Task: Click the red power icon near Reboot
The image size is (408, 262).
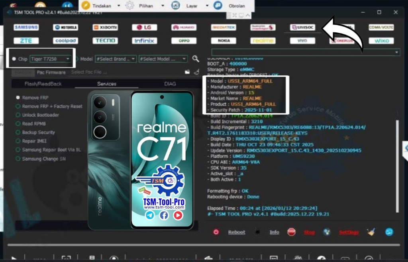Action: (216, 232)
